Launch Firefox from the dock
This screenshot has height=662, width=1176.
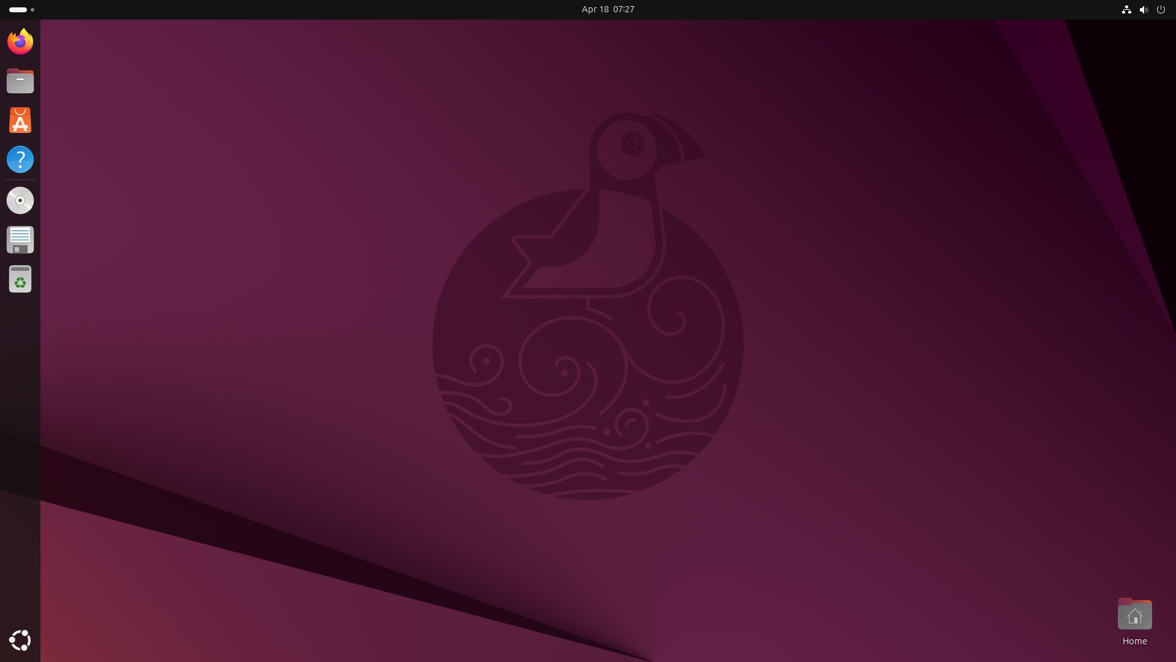(20, 41)
